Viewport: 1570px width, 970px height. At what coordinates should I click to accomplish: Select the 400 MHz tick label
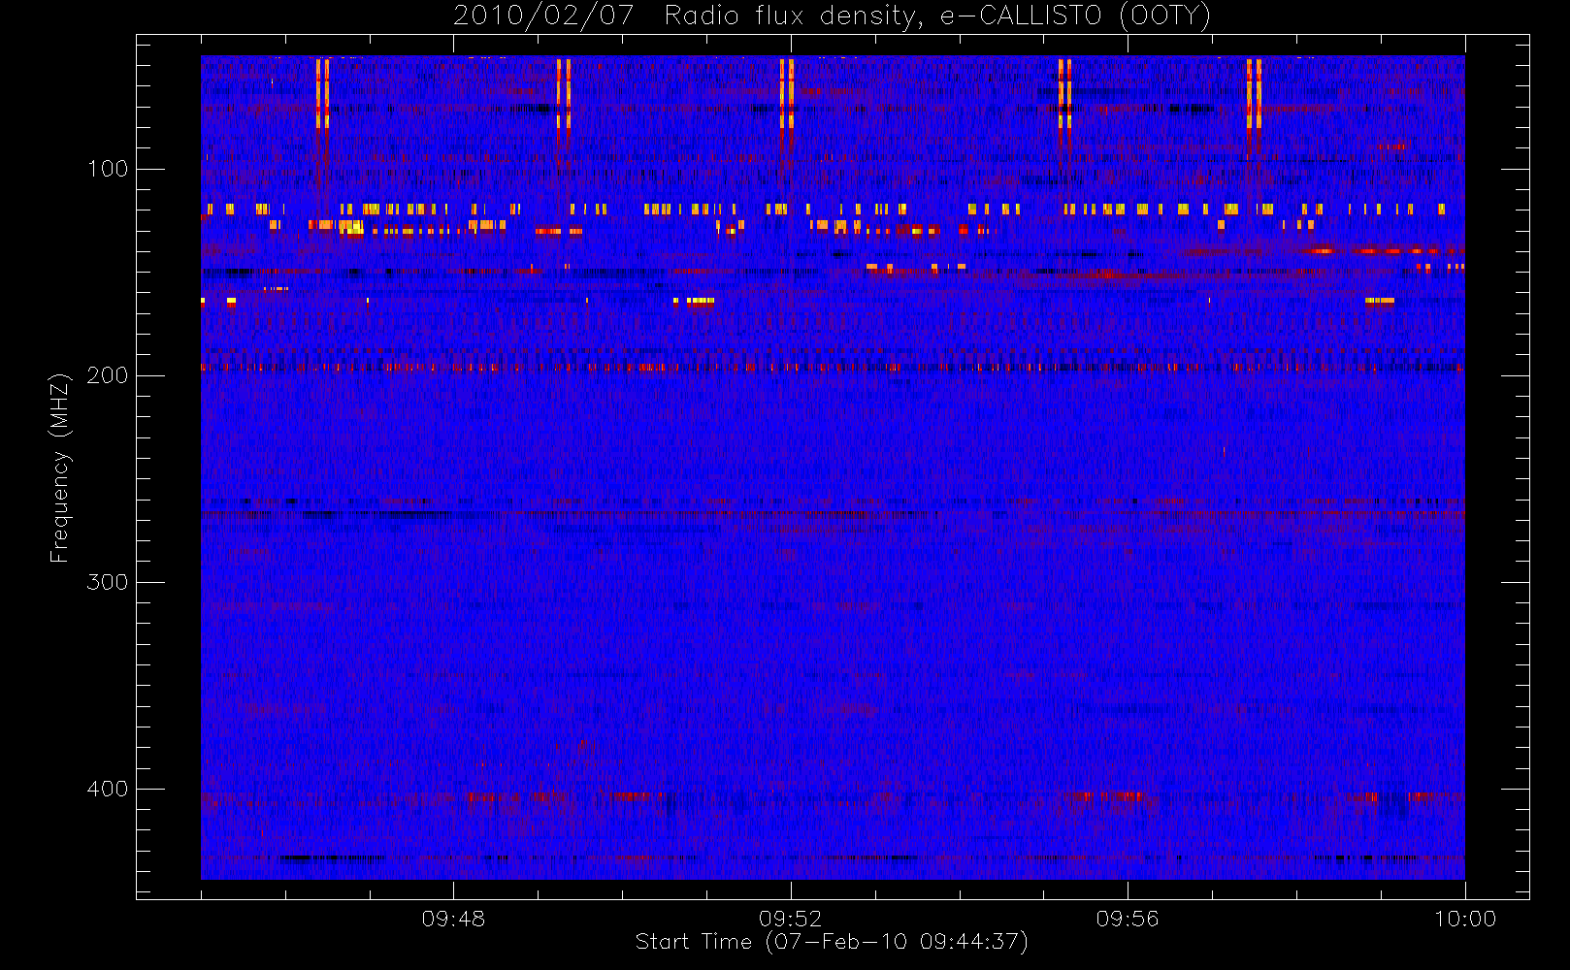pos(108,789)
